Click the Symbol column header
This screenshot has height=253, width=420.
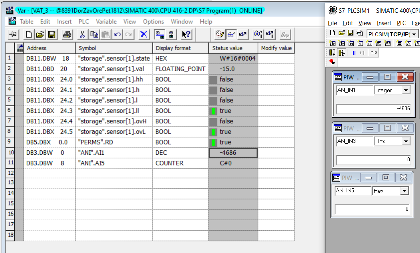point(114,48)
